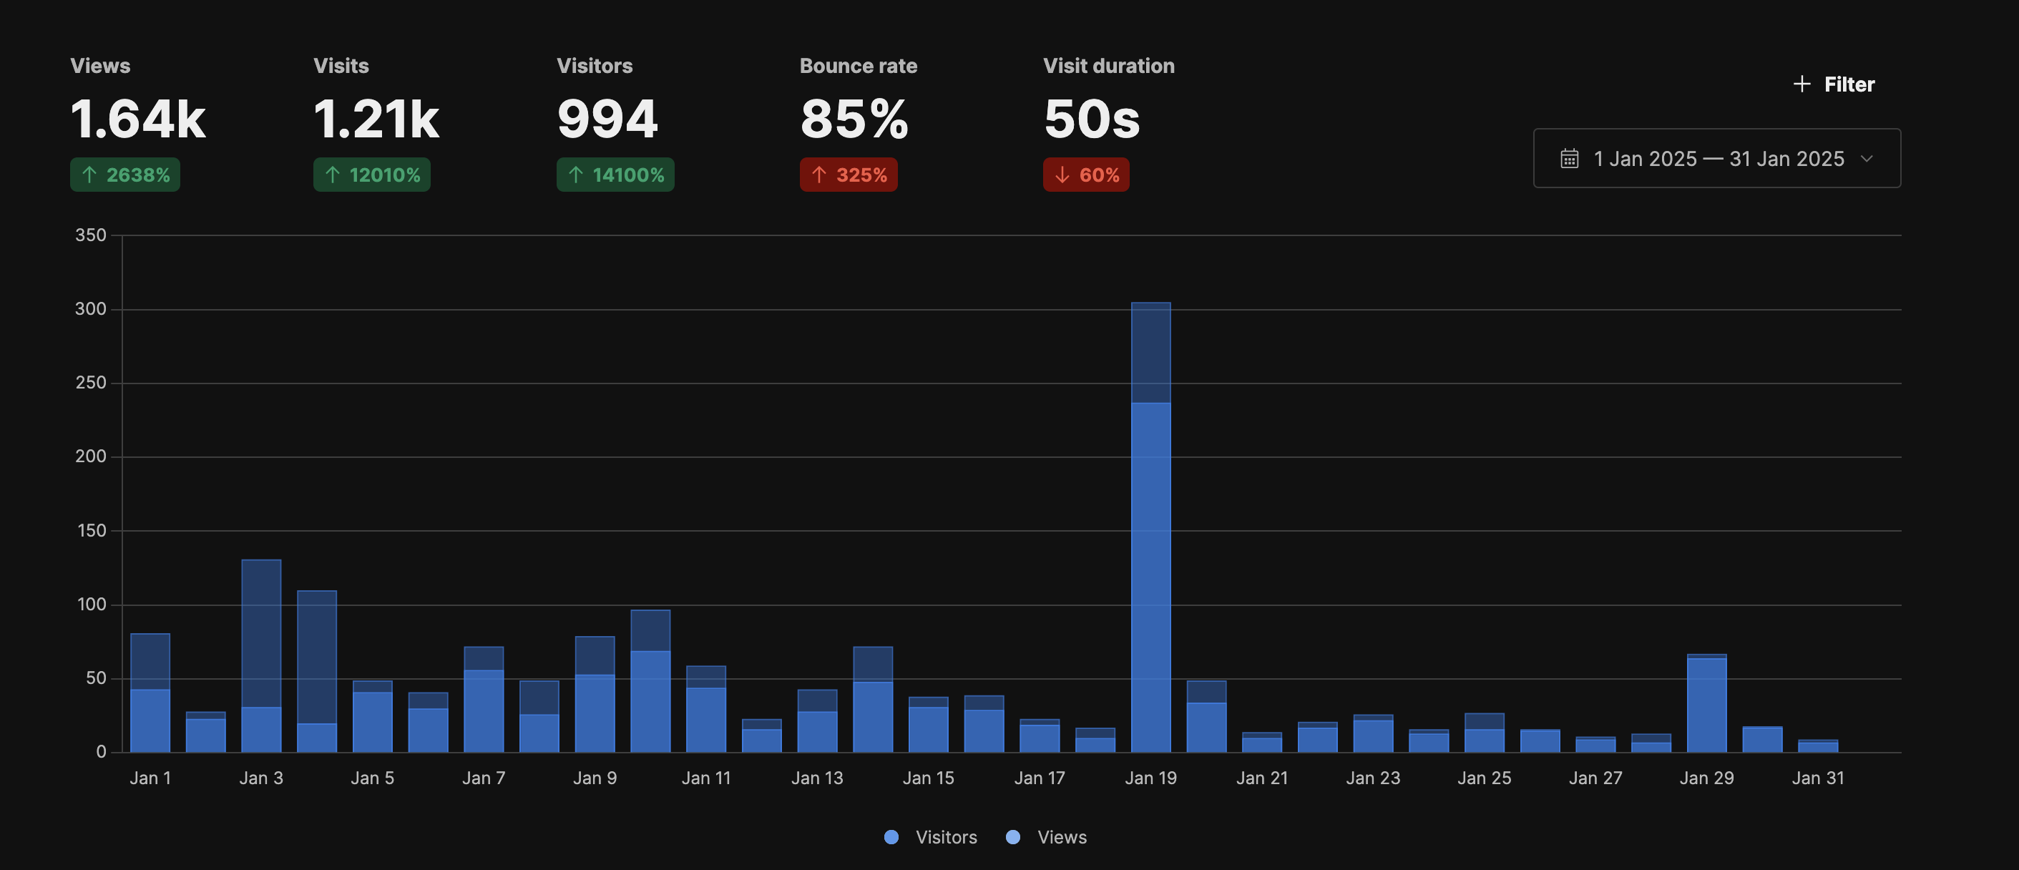This screenshot has width=2019, height=870.
Task: Toggle the Visitors legend series
Action: (945, 837)
